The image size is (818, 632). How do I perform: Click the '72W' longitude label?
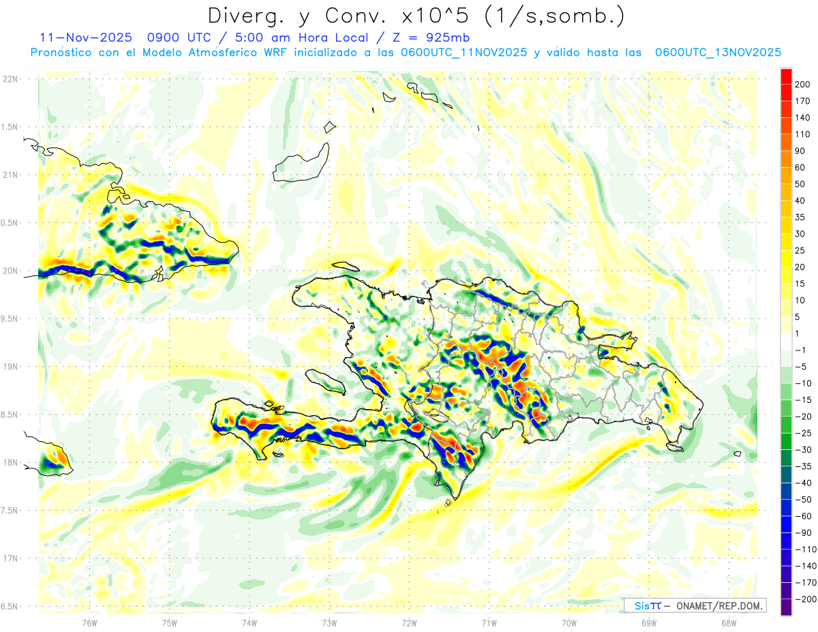pos(409,622)
